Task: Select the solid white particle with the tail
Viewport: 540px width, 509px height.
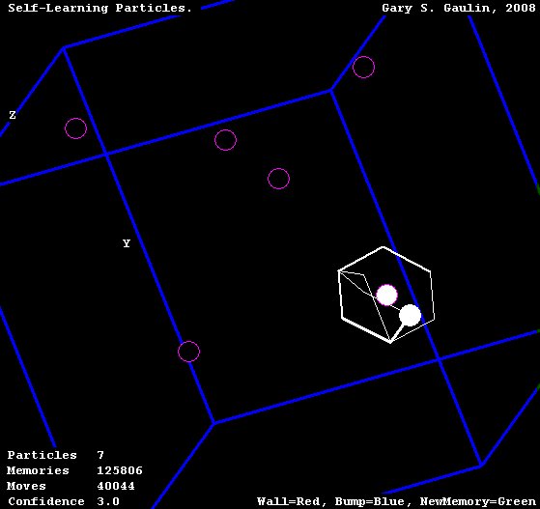Action: point(410,316)
